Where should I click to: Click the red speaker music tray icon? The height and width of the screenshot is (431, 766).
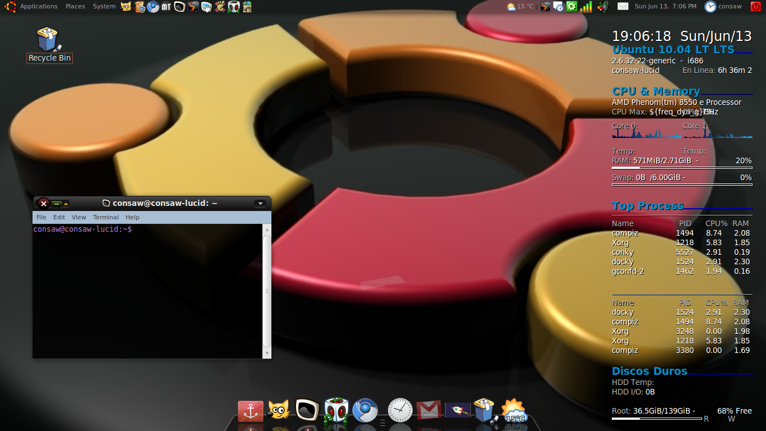(603, 7)
